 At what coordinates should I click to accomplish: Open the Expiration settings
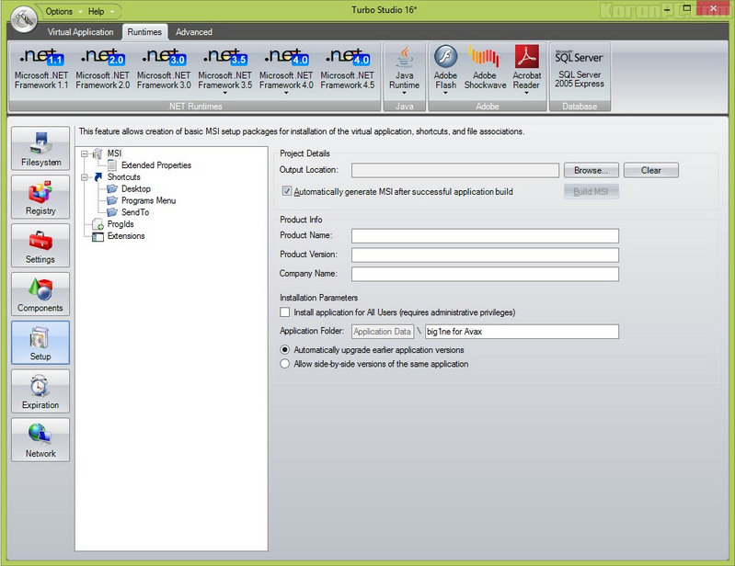point(40,391)
